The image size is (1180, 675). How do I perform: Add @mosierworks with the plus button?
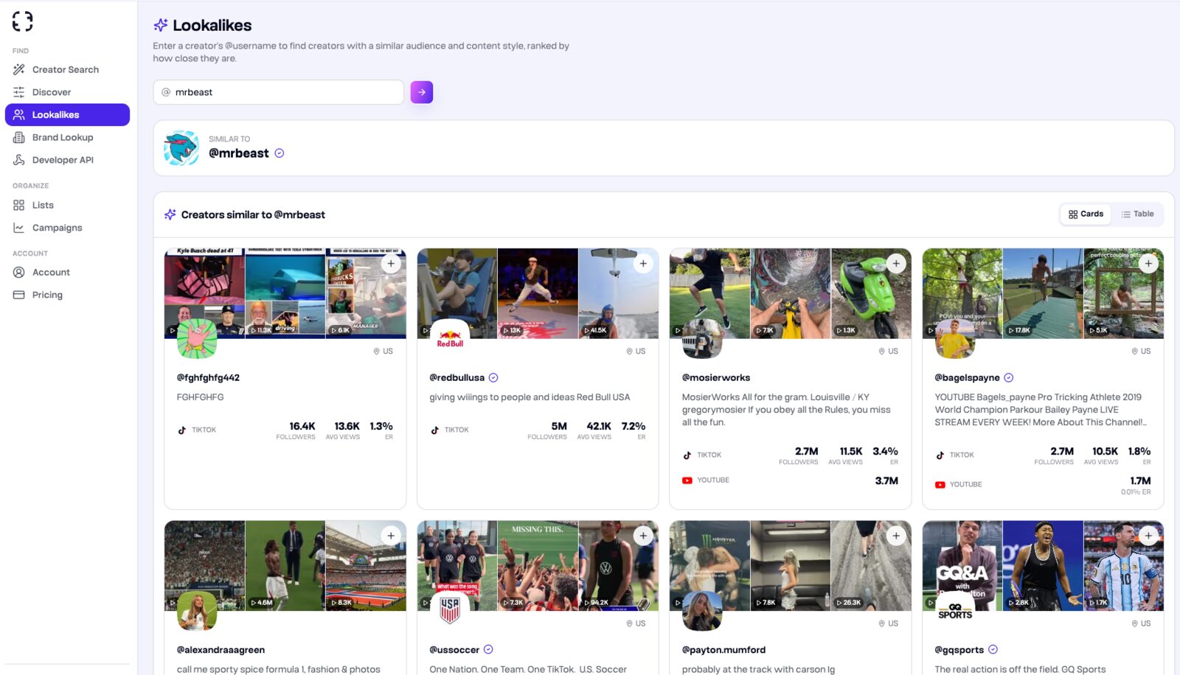pyautogui.click(x=896, y=264)
